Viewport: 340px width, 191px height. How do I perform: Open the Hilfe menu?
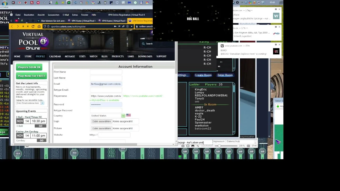(x=94, y=15)
